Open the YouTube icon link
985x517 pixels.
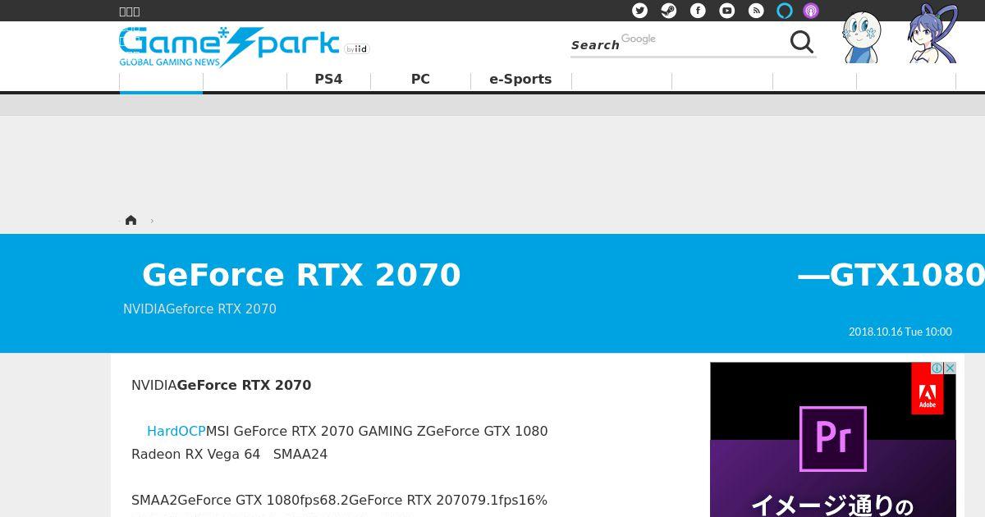pos(727,11)
